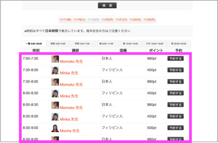
Task: Open Momoko 先生 link in the 7:30-8:00 row
Action: point(71,84)
